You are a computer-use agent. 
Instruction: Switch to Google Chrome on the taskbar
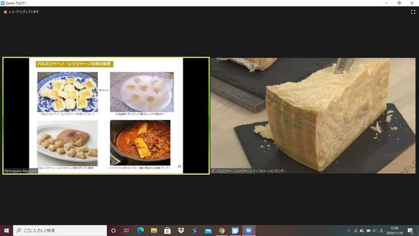tap(221, 230)
